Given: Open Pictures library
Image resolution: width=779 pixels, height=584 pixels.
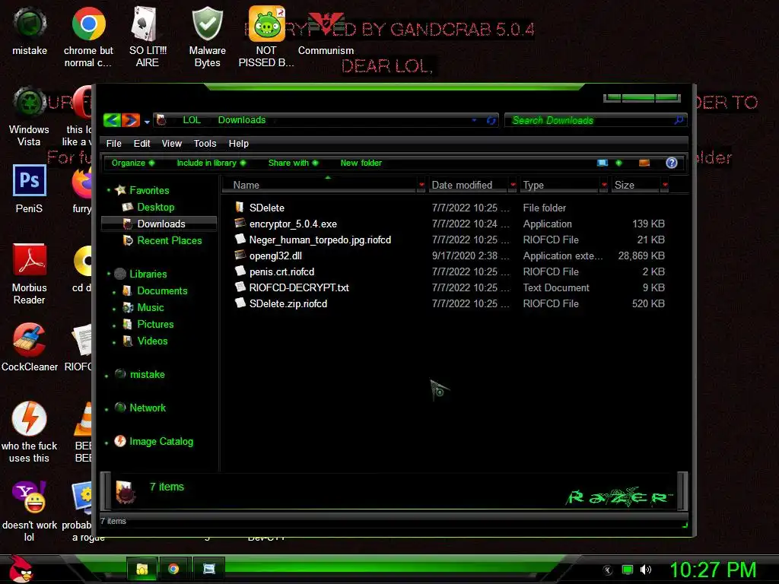Looking at the screenshot, I should click(155, 324).
